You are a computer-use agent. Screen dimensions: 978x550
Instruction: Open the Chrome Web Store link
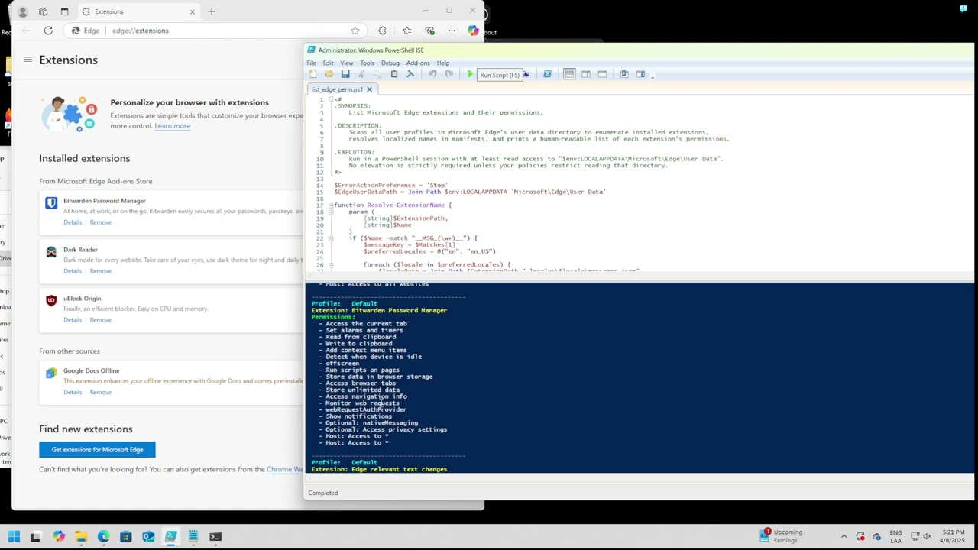tap(285, 469)
